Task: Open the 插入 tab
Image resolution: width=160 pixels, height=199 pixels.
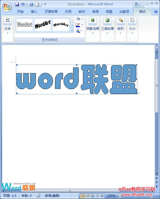Action: (x=34, y=12)
